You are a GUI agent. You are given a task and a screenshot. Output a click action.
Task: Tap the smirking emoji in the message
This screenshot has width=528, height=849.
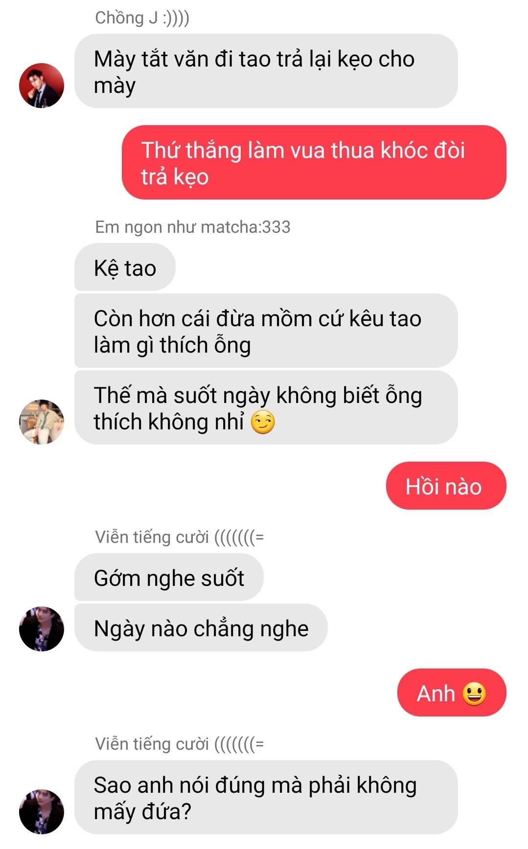[263, 423]
